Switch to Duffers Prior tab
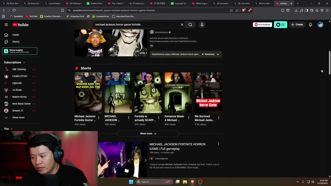This screenshot has width=331, height=186. (95, 3)
